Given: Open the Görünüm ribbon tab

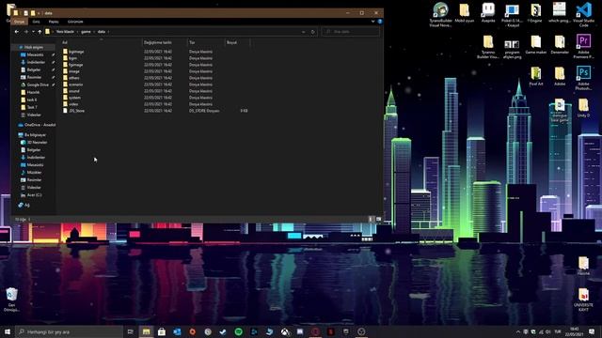Looking at the screenshot, I should click(75, 22).
